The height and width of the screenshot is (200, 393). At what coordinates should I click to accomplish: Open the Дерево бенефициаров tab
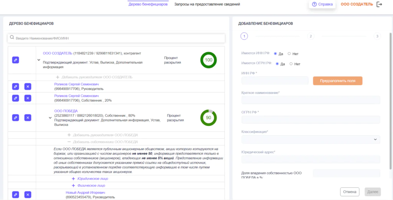coord(148,4)
